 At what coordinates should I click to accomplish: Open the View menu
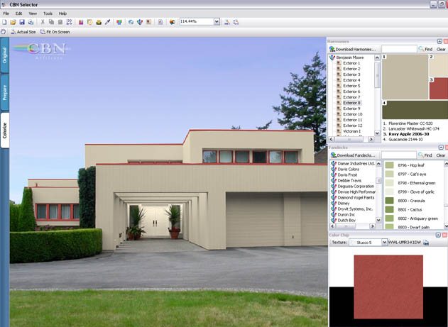click(33, 13)
